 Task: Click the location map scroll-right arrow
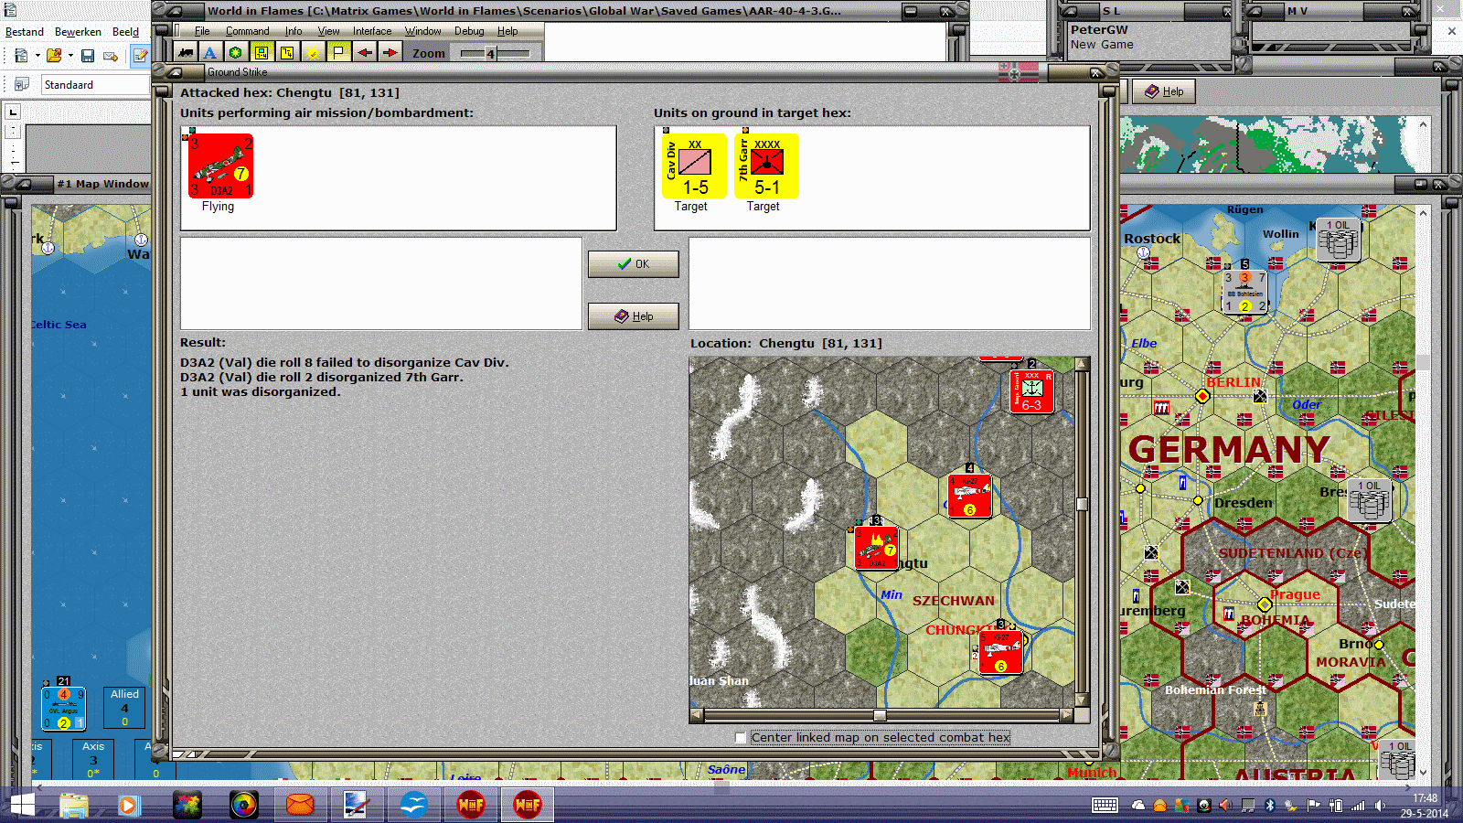pos(1066,715)
